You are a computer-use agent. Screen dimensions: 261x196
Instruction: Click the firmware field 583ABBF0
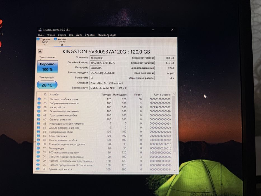coord(108,58)
